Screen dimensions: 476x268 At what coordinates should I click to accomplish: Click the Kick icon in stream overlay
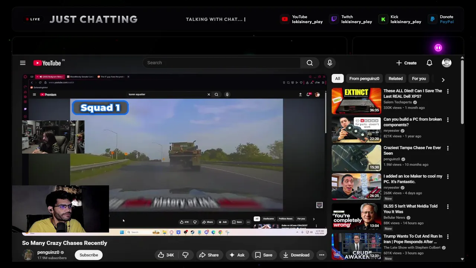383,19
